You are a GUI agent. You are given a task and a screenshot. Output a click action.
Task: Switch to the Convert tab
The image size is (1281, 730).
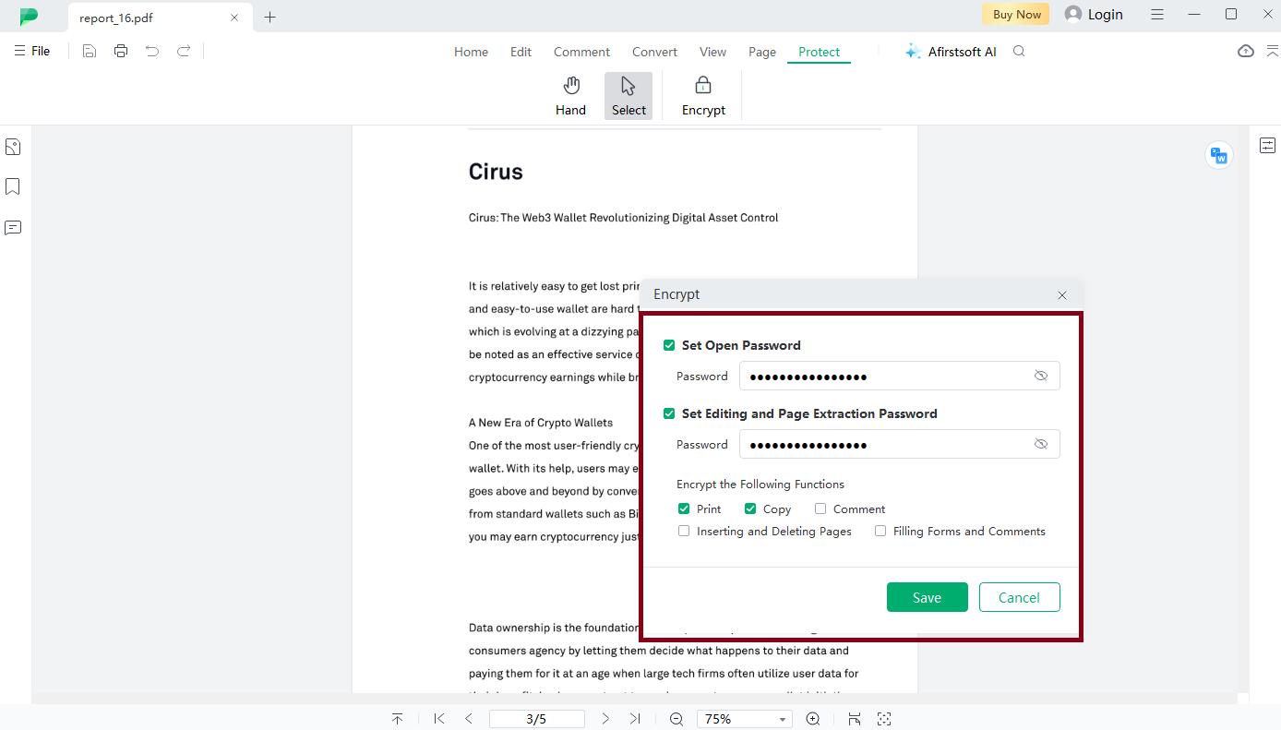tap(654, 52)
